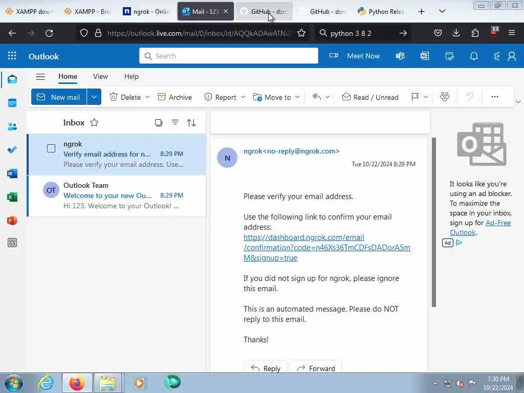Open the Ad-Free Outlook link
This screenshot has width=524, height=393.
[x=480, y=228]
